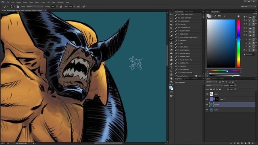Select the Rectangular Marquee tool
258x145 pixels.
pos(171,18)
